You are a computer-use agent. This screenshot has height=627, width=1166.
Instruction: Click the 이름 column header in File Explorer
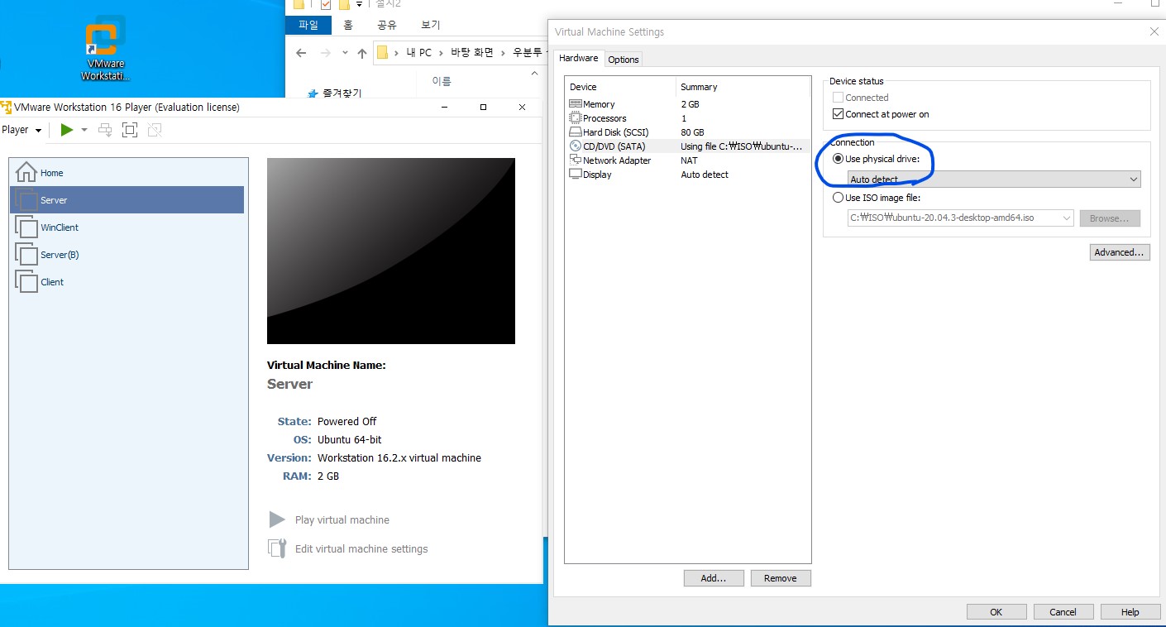point(442,81)
